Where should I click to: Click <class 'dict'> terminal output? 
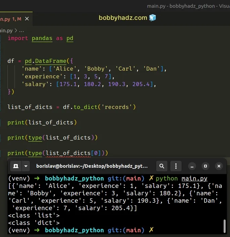pyautogui.click(x=34, y=223)
